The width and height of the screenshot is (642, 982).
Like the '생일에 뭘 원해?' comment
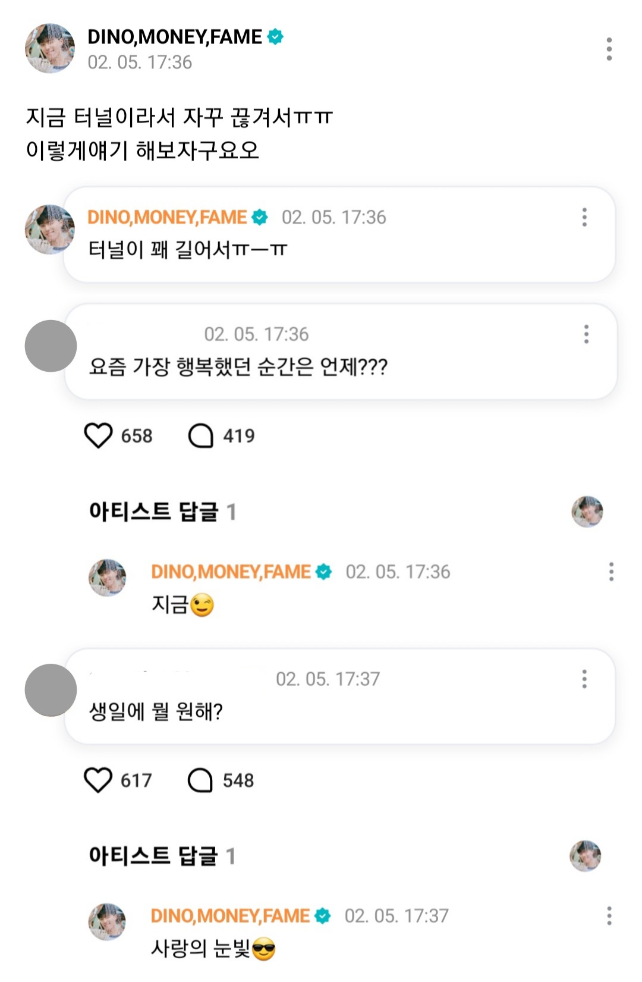[98, 780]
